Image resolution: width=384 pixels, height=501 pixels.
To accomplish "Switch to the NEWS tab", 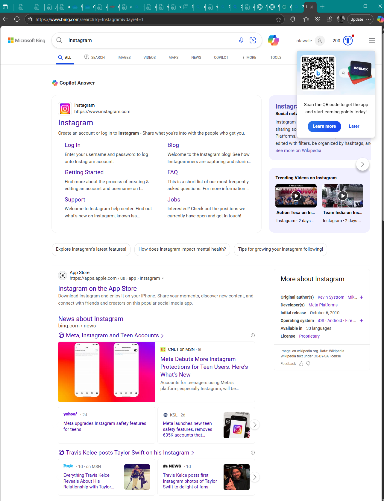I will [196, 58].
